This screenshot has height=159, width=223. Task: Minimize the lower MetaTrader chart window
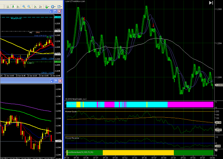(52, 81)
